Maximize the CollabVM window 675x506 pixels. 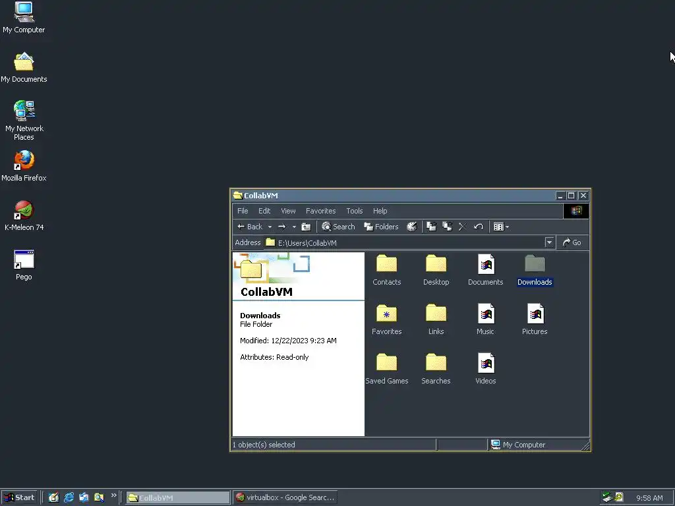pos(572,196)
